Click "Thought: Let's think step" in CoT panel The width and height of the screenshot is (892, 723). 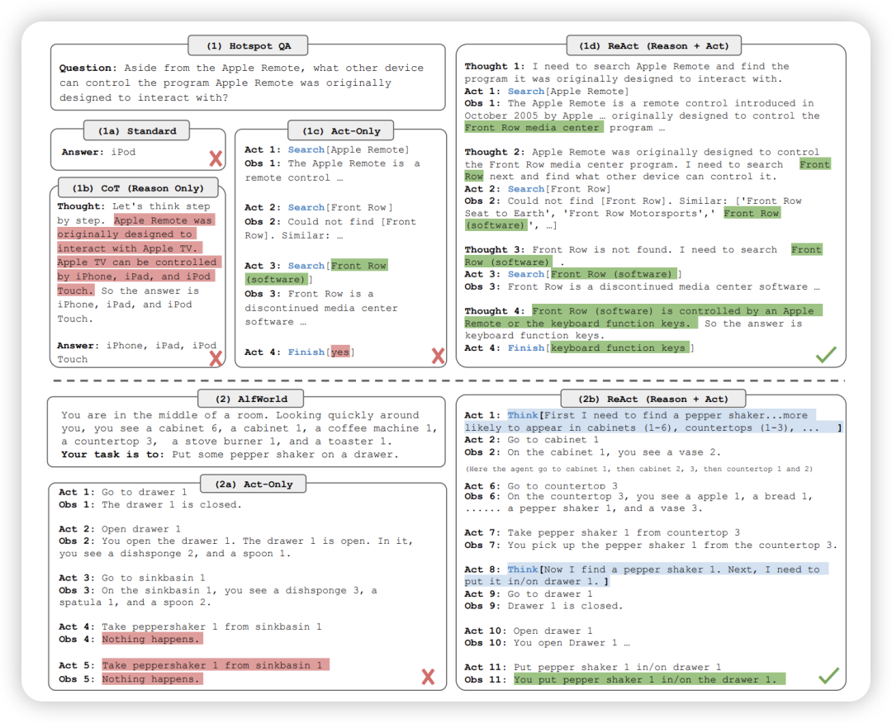click(134, 206)
